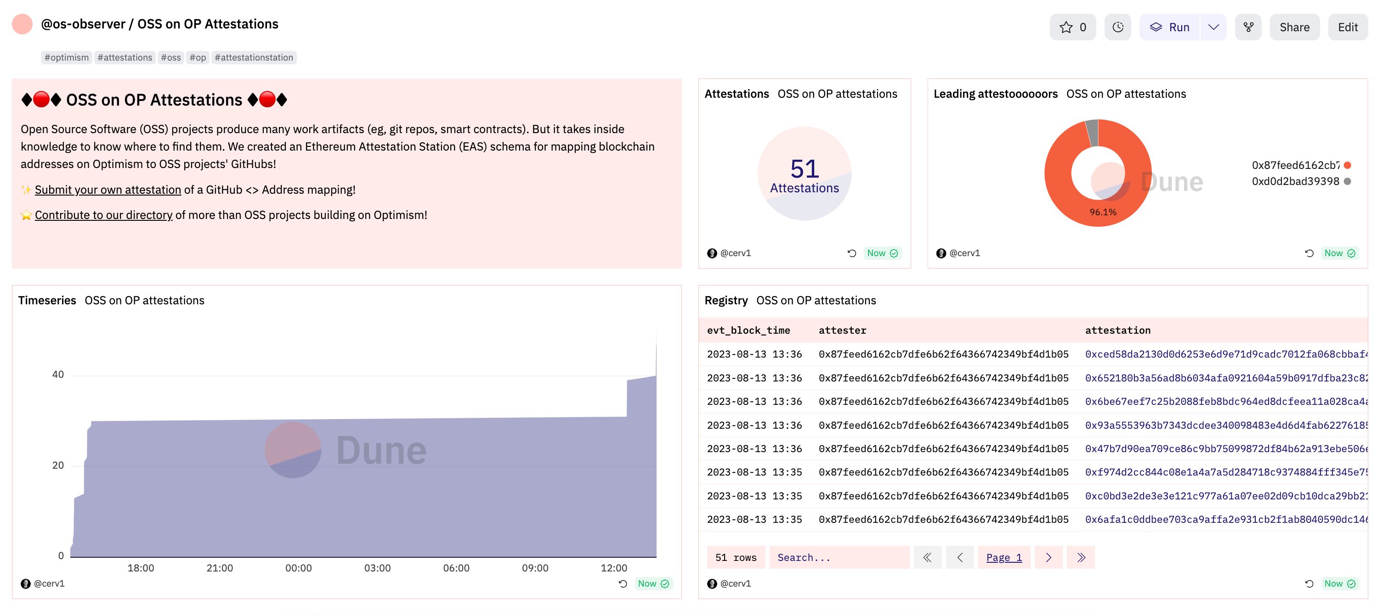This screenshot has width=1383, height=616.
Task: Click the attestation column header
Action: tap(1118, 330)
